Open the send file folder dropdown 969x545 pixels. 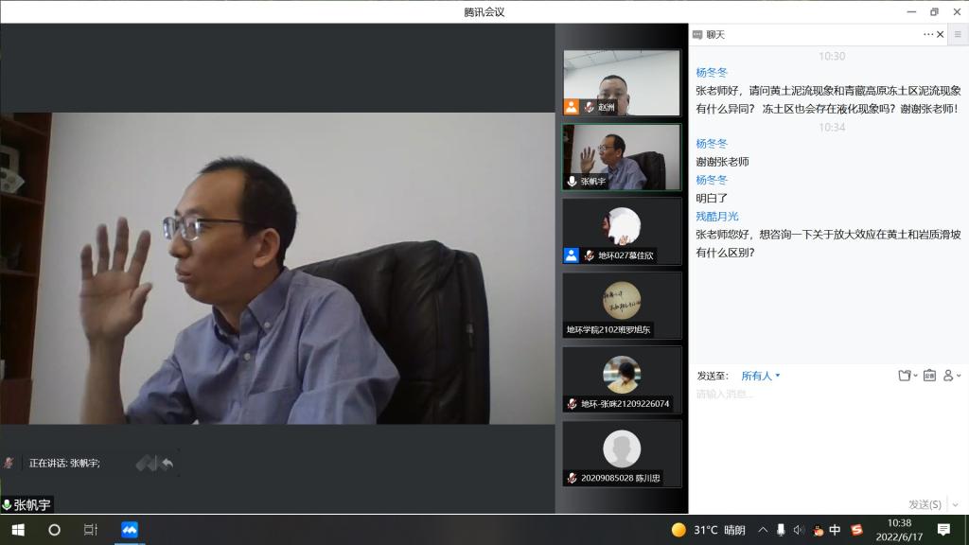pos(907,376)
